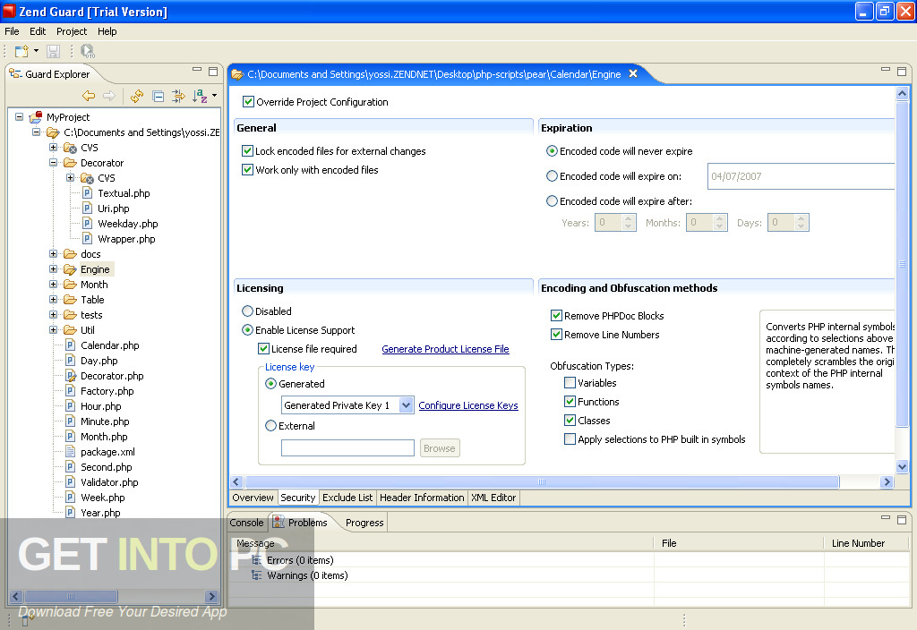Screen dimensions: 917x630
Task: Click the Collapse All icon in Guard Explorer
Action: (158, 96)
